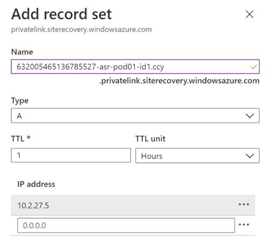Open ellipsis menu beside 0.0.0.0 field
Viewport: 270px width, 250px height.
click(244, 224)
